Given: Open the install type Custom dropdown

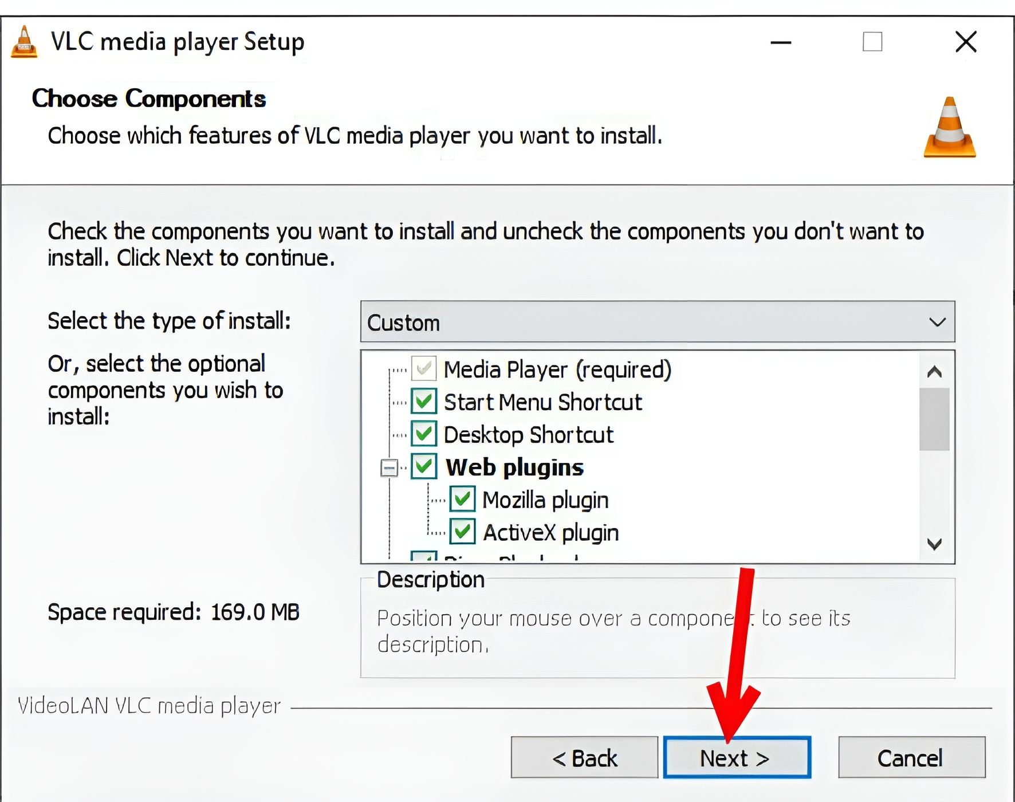Looking at the screenshot, I should coord(658,322).
